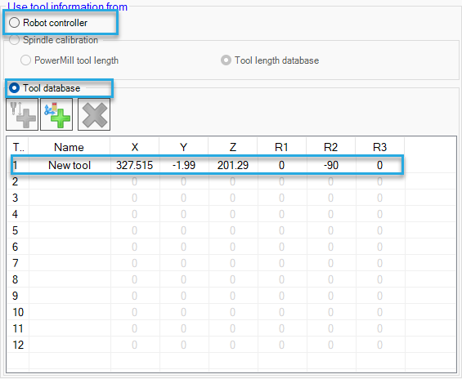462x379 pixels.
Task: Click the R2 column header
Action: tap(330, 147)
